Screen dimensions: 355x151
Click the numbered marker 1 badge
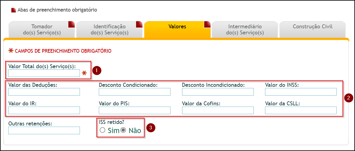click(97, 70)
